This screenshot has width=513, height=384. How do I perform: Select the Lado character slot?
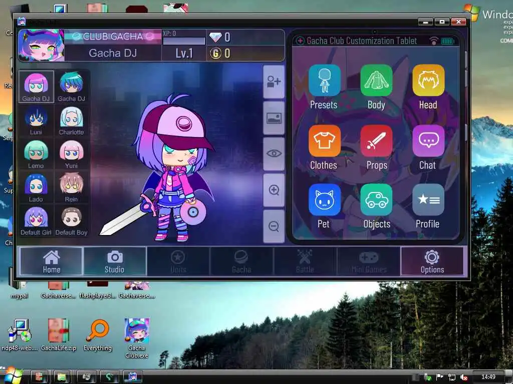point(36,187)
